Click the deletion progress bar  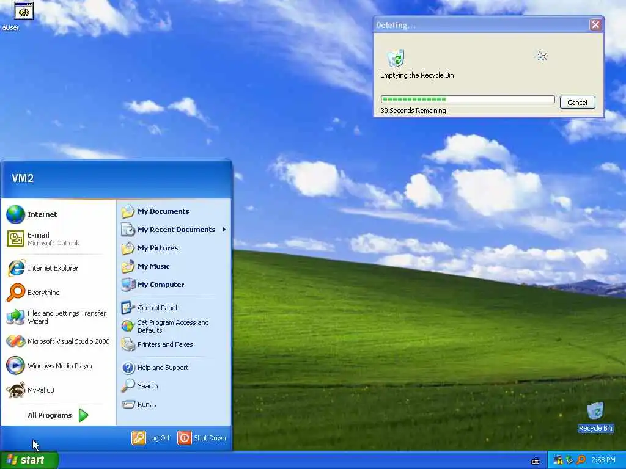pos(468,100)
